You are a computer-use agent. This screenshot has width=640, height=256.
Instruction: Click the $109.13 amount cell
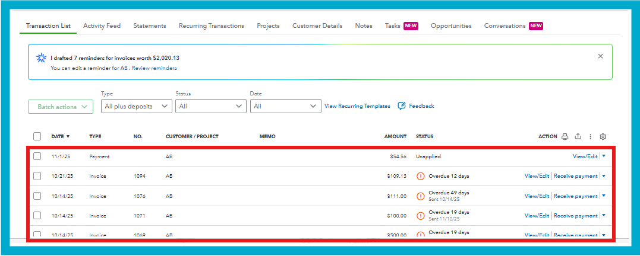(397, 176)
